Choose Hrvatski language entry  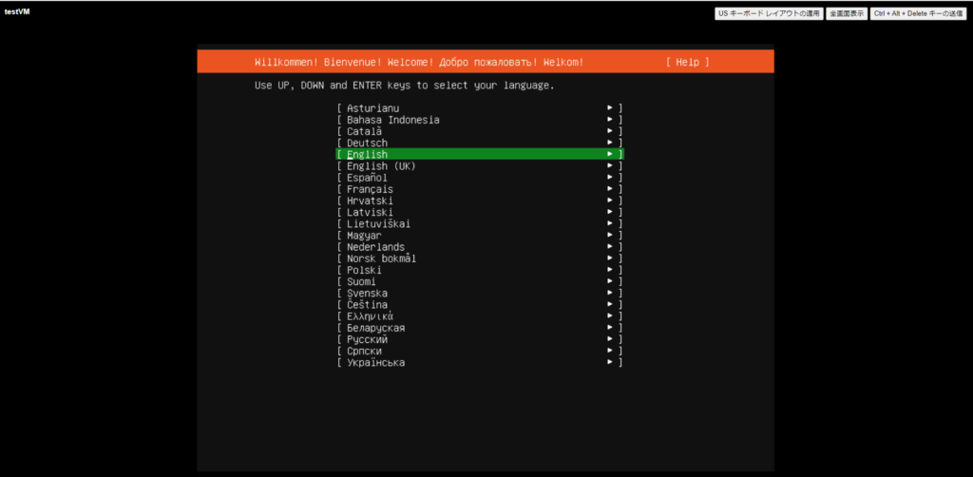[x=480, y=201]
